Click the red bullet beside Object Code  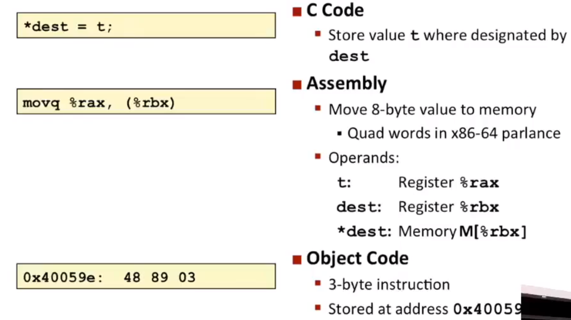tap(296, 259)
